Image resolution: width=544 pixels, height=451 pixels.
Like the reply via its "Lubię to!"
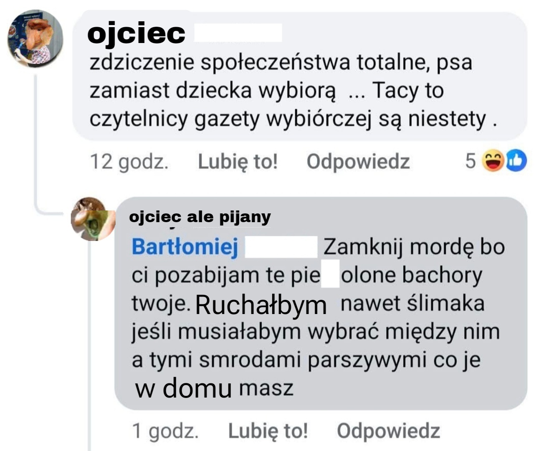268,431
